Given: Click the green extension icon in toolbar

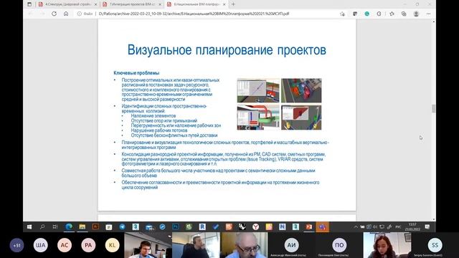Looking at the screenshot, I should pyautogui.click(x=366, y=14).
